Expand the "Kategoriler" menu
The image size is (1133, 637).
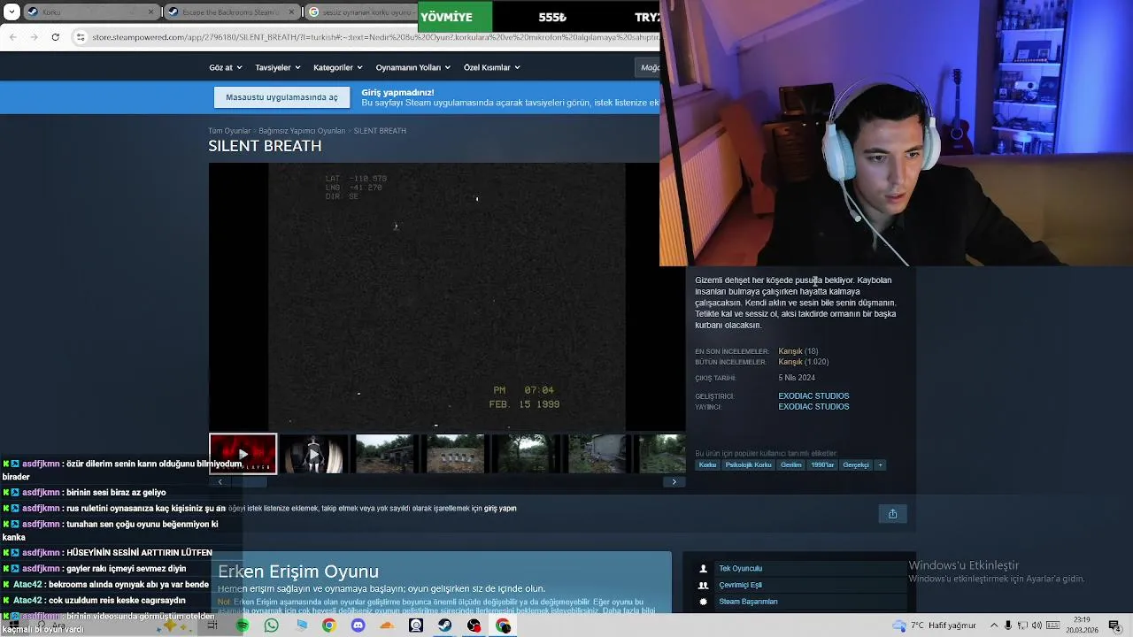[x=338, y=67]
